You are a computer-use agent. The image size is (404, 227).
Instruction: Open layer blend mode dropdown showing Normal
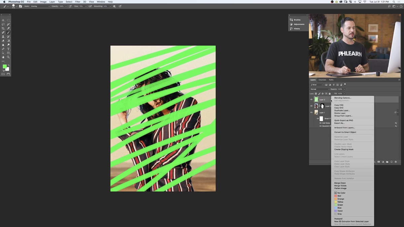point(320,89)
